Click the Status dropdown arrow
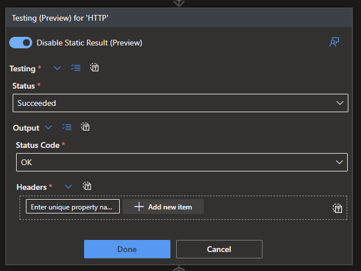The height and width of the screenshot is (271, 361). click(340, 103)
